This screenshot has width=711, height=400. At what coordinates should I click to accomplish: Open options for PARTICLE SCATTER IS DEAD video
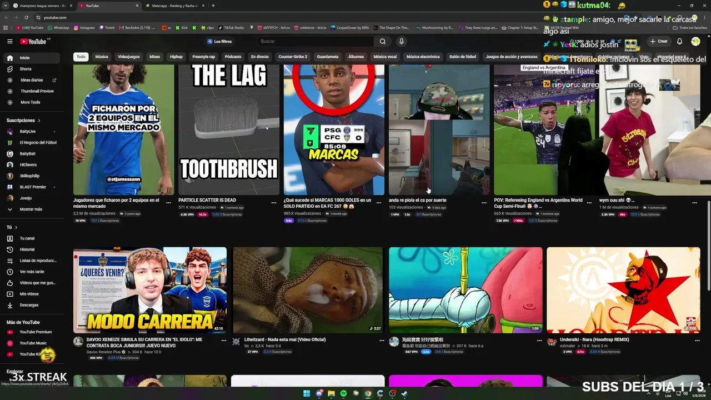(274, 203)
